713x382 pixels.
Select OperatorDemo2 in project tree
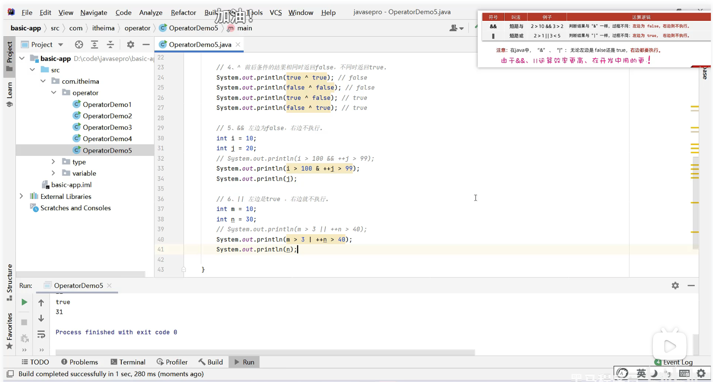click(102, 116)
